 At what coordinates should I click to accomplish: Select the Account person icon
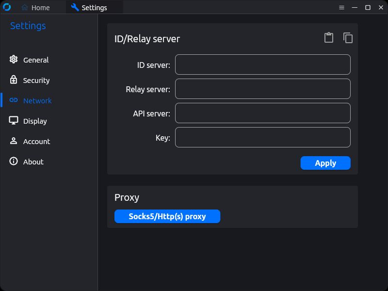pyautogui.click(x=14, y=141)
